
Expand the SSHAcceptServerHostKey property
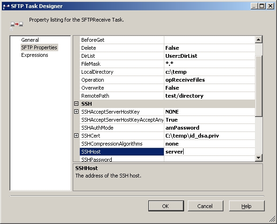coord(76,112)
